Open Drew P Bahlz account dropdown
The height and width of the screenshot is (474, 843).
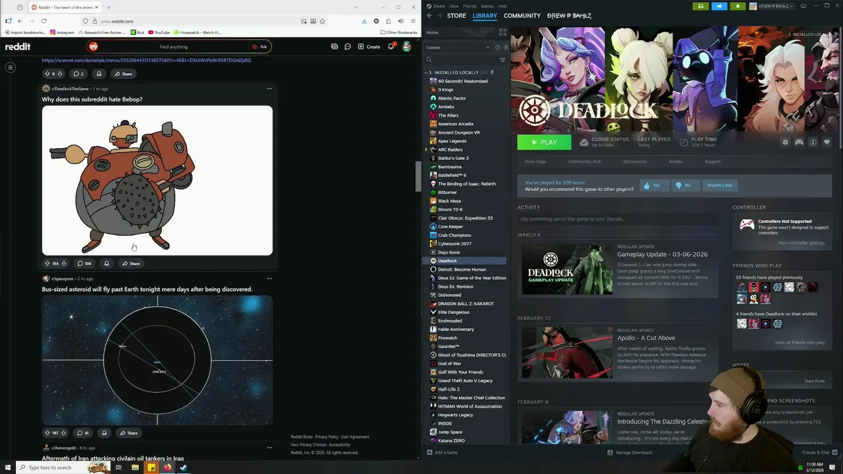(x=771, y=6)
